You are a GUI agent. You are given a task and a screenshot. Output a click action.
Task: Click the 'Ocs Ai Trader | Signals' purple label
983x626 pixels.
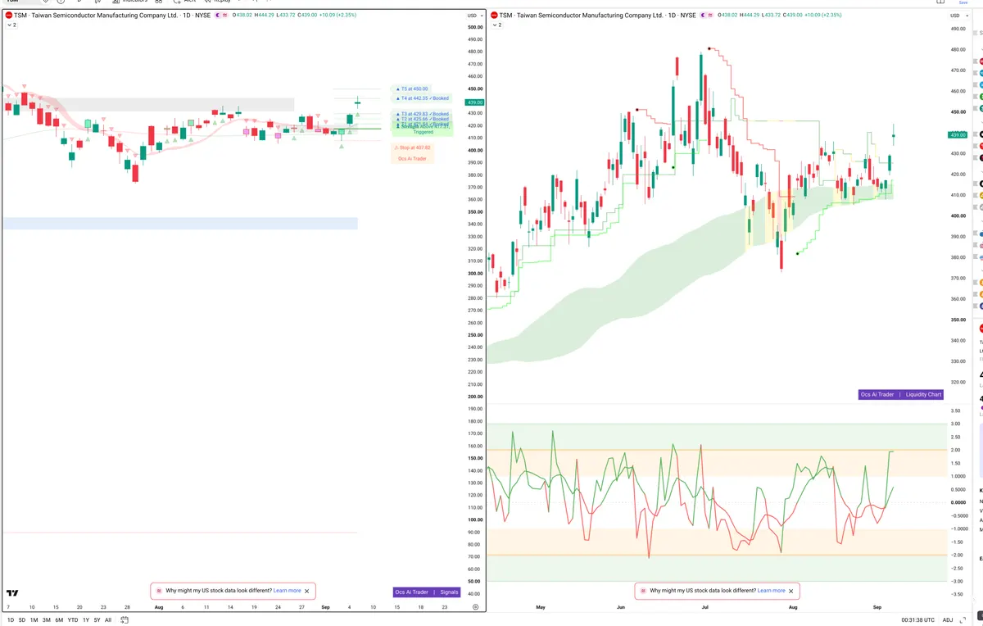tap(427, 592)
